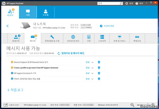Click the HP logo in the title bar
Image resolution: width=159 pixels, height=109 pixels.
pos(4,3)
